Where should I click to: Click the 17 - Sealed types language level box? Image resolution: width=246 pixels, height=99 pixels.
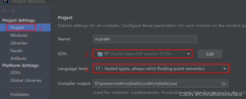pyautogui.click(x=161, y=68)
